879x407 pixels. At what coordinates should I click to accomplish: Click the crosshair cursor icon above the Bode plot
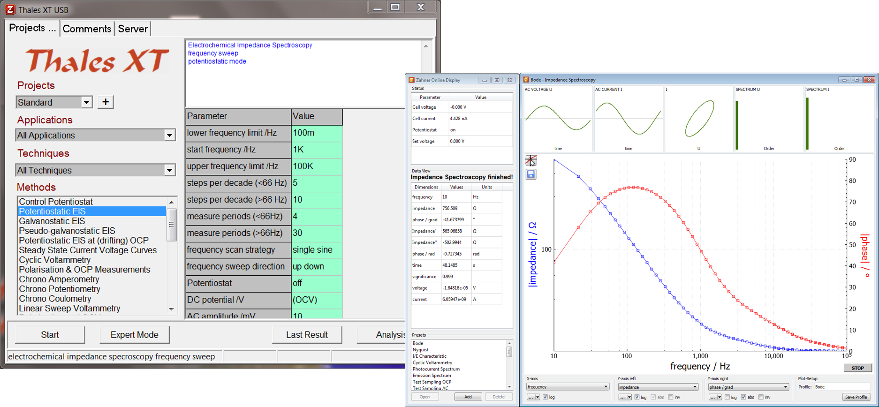pos(530,160)
